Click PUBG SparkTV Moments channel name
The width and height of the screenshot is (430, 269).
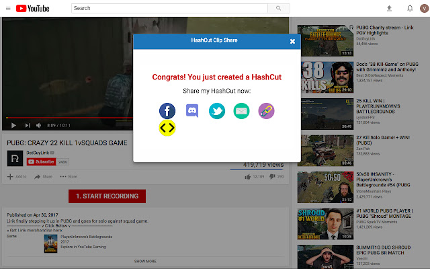(376, 222)
